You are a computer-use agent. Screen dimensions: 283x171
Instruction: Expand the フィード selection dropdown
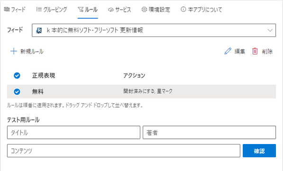pos(154,30)
